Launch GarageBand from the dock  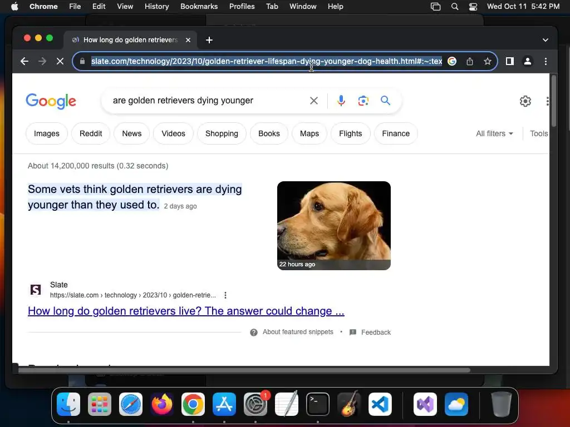click(x=349, y=404)
